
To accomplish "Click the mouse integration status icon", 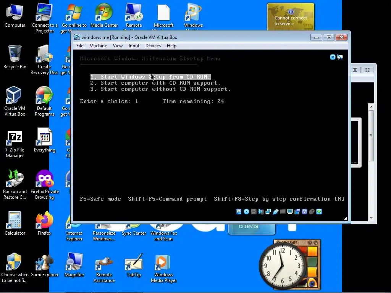I will coord(312,211).
